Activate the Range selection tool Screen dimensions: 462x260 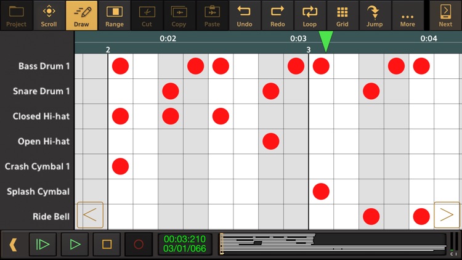coord(115,15)
